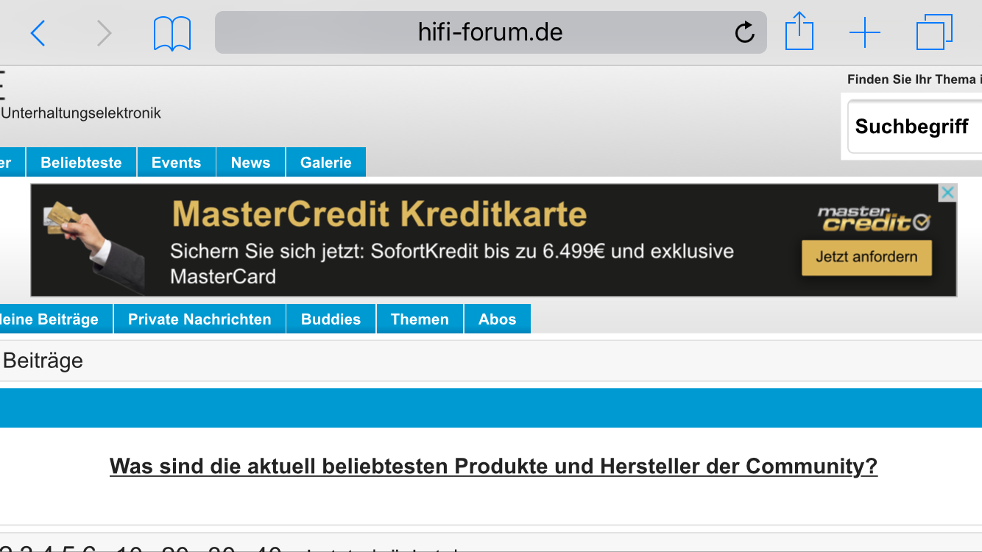Screen dimensions: 982x552
Task: Follow the beliebtesten Produkte und Hersteller link
Action: pos(493,467)
